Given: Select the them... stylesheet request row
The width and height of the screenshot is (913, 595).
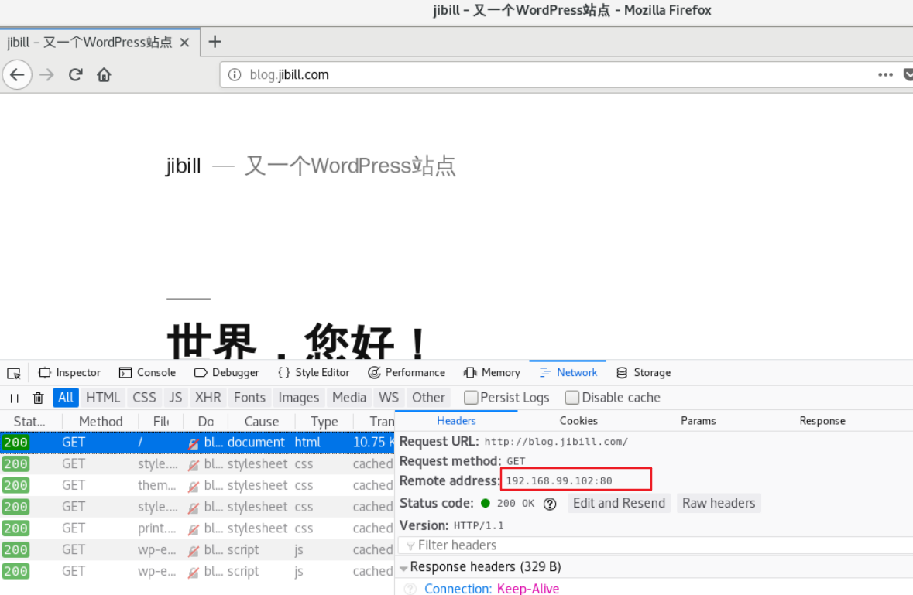Looking at the screenshot, I should pos(197,486).
